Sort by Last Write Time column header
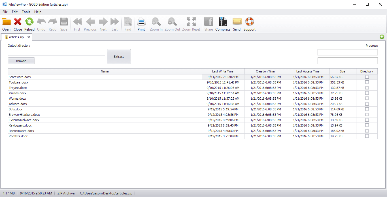387x197 pixels. pyautogui.click(x=223, y=71)
